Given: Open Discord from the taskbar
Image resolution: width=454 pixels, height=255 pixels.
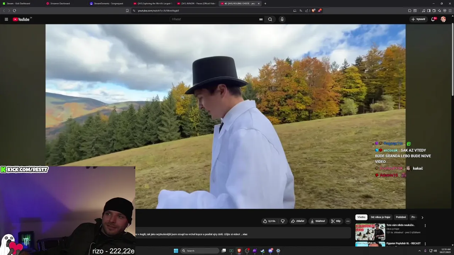Looking at the screenshot, I should [270, 251].
